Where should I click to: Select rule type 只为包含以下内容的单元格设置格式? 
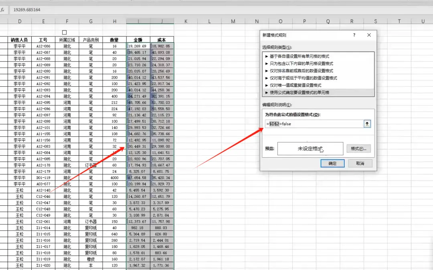pos(318,63)
